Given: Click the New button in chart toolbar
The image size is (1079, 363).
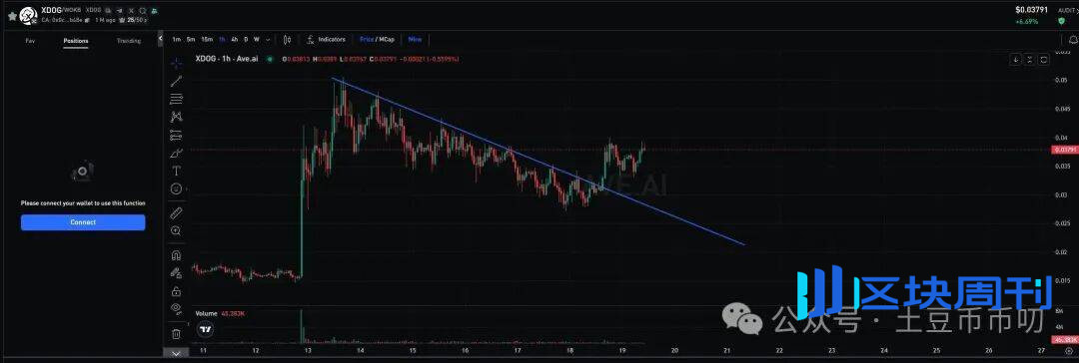Looking at the screenshot, I should pos(415,39).
